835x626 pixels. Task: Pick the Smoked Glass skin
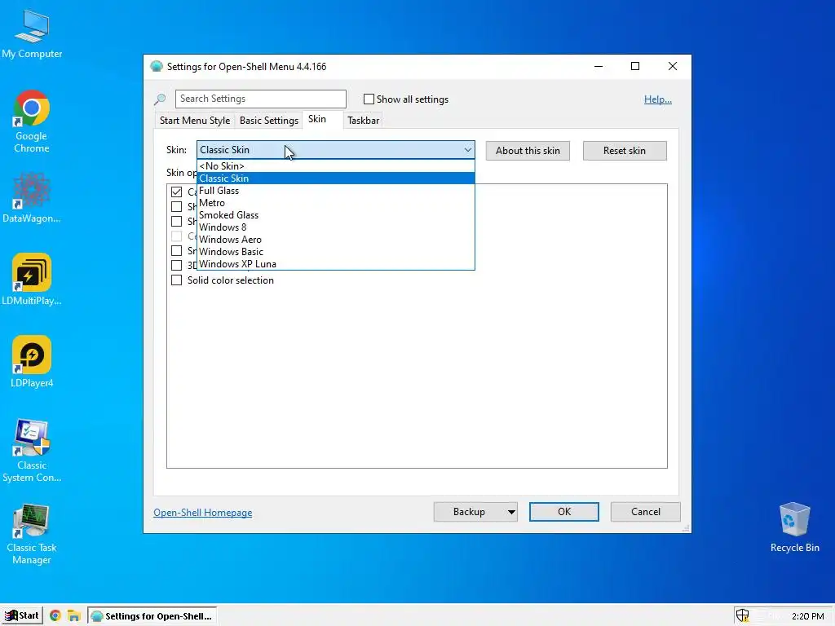pyautogui.click(x=335, y=215)
